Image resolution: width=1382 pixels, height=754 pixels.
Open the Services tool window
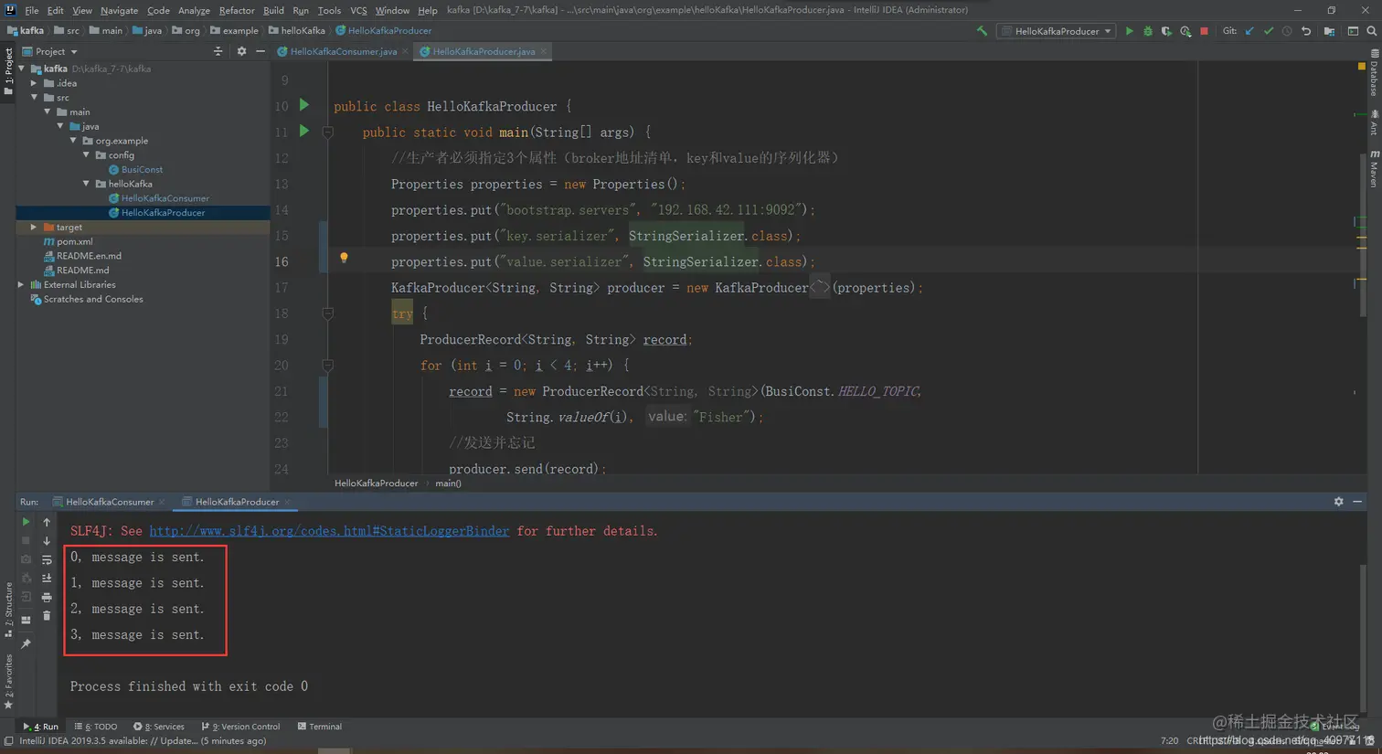click(x=159, y=727)
